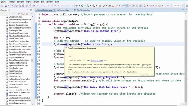Select RandomAccessFile.class in the tree
The height and width of the screenshot is (106, 188).
[18, 85]
